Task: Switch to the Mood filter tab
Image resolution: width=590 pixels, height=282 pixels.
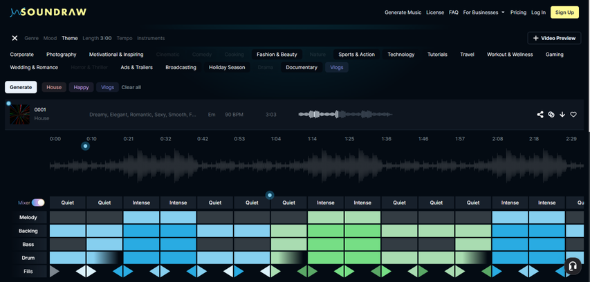Action: tap(50, 38)
